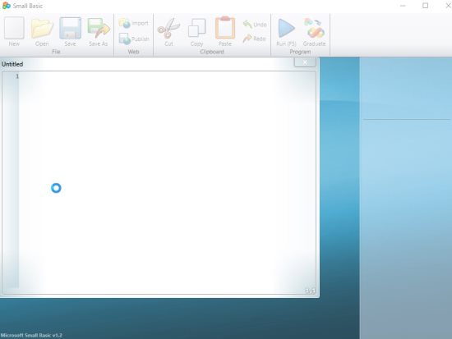Image resolution: width=452 pixels, height=339 pixels.
Task: Run the program with the Run button
Action: (x=286, y=32)
